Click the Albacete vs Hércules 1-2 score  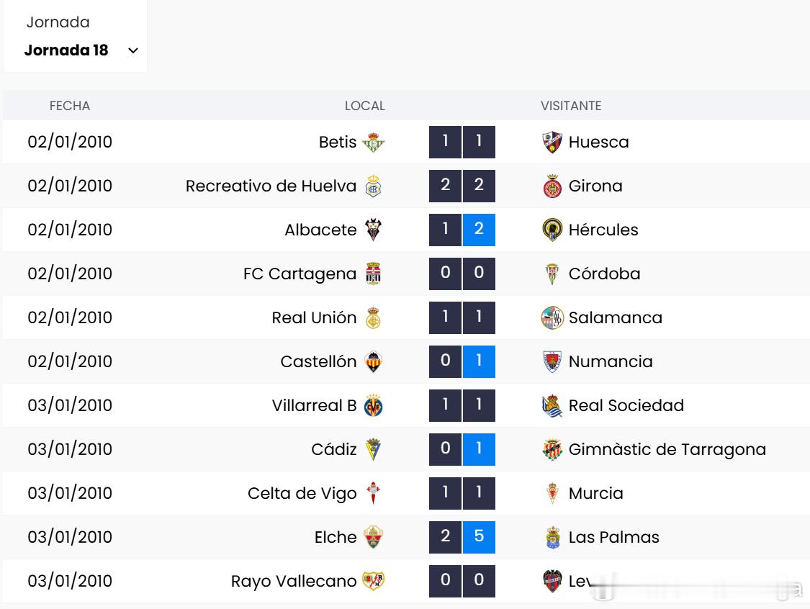click(x=462, y=230)
